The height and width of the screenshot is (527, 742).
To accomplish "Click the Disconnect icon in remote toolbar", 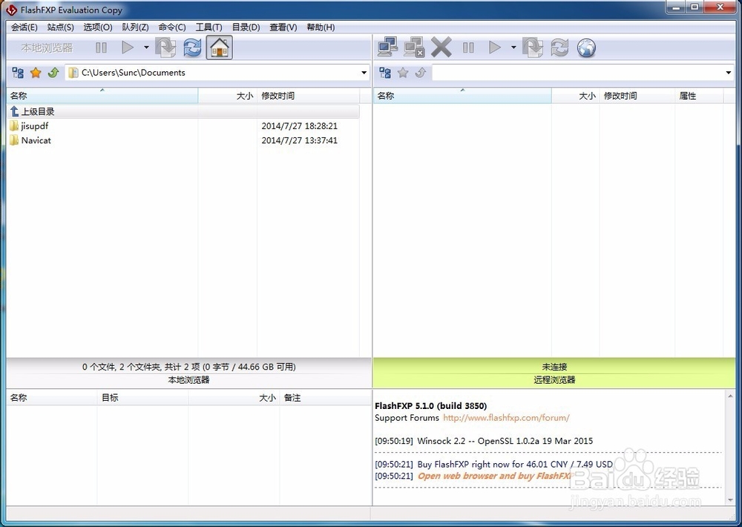I will (x=414, y=48).
